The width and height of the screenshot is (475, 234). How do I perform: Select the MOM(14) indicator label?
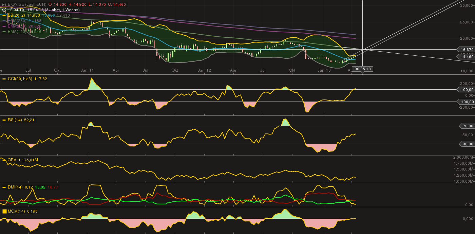16,211
